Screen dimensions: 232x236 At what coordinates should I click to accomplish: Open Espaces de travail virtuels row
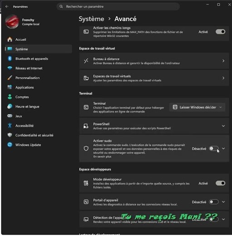click(x=154, y=78)
